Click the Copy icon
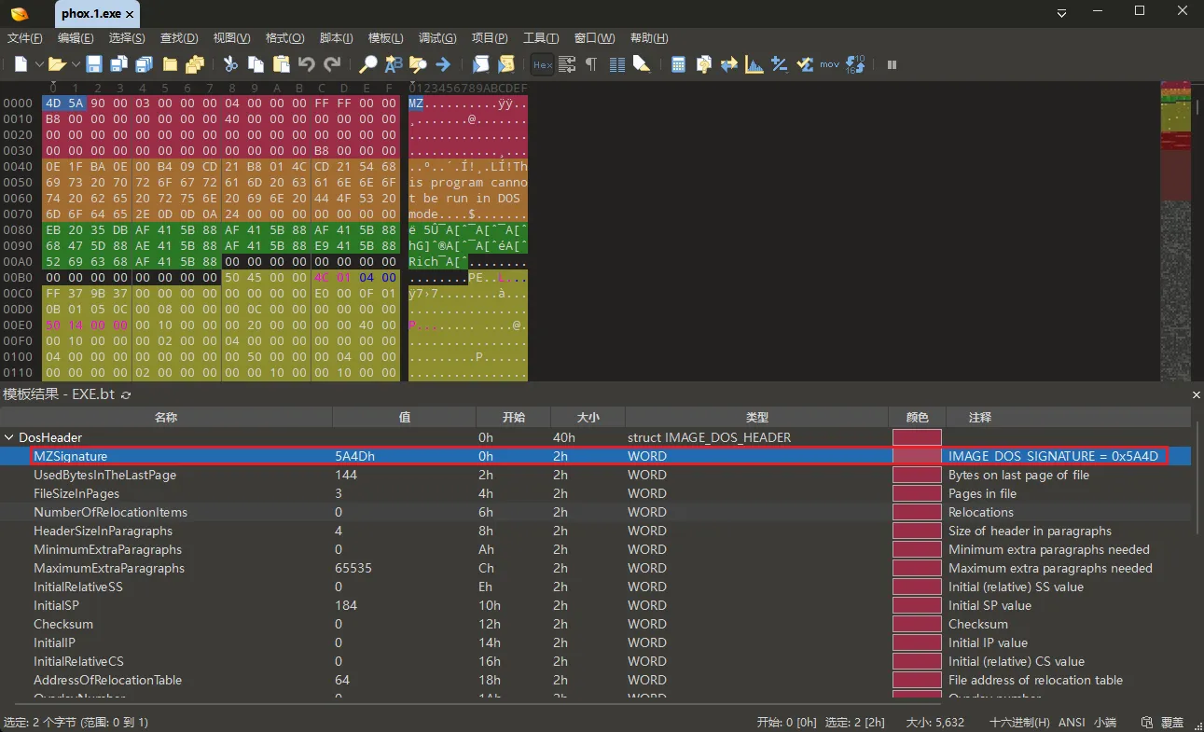Viewport: 1204px width, 732px height. tap(256, 64)
